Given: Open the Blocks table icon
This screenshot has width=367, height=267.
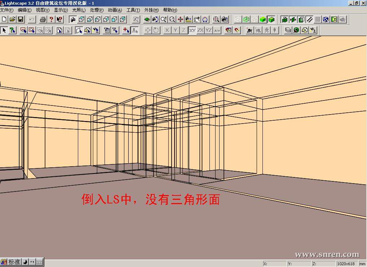Looking at the screenshot, I should pyautogui.click(x=305, y=30).
